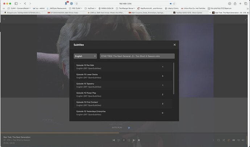The width and height of the screenshot is (250, 147).
Task: Open PARKit 200e 24 bookmark
Action: click(106, 8)
